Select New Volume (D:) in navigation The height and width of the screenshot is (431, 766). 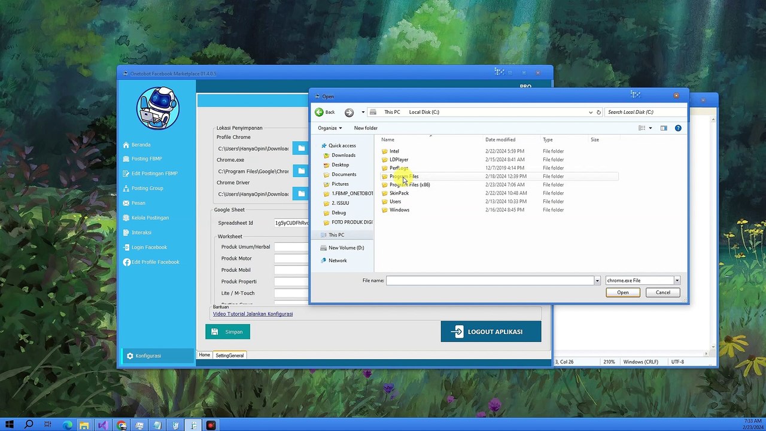click(342, 248)
